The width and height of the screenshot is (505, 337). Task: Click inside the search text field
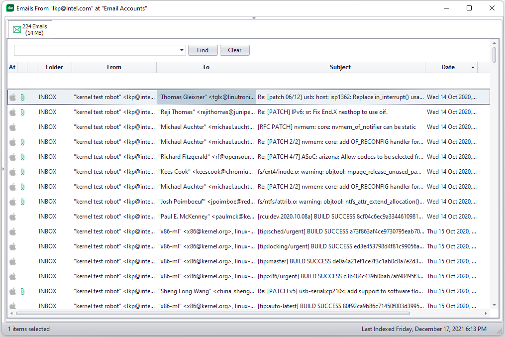97,50
